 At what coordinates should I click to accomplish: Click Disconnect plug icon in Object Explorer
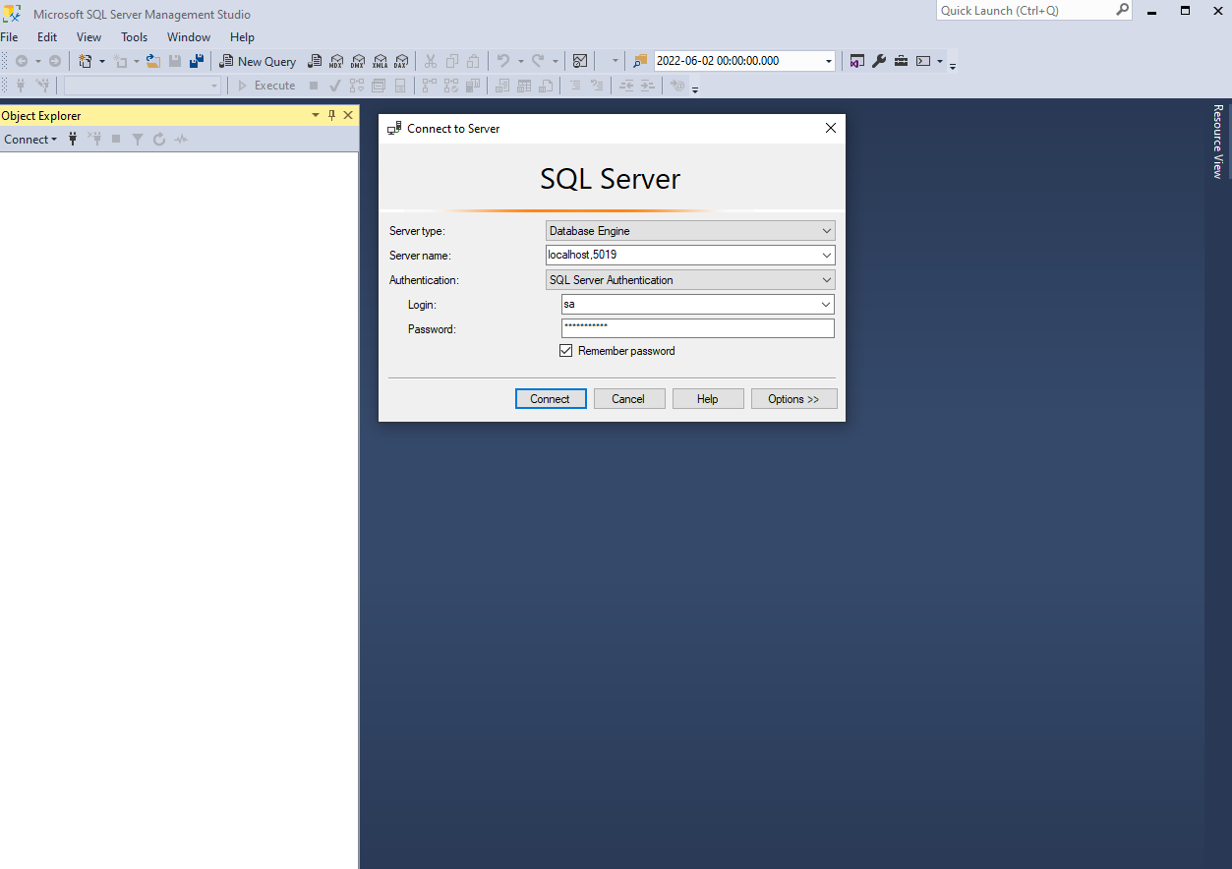(94, 140)
